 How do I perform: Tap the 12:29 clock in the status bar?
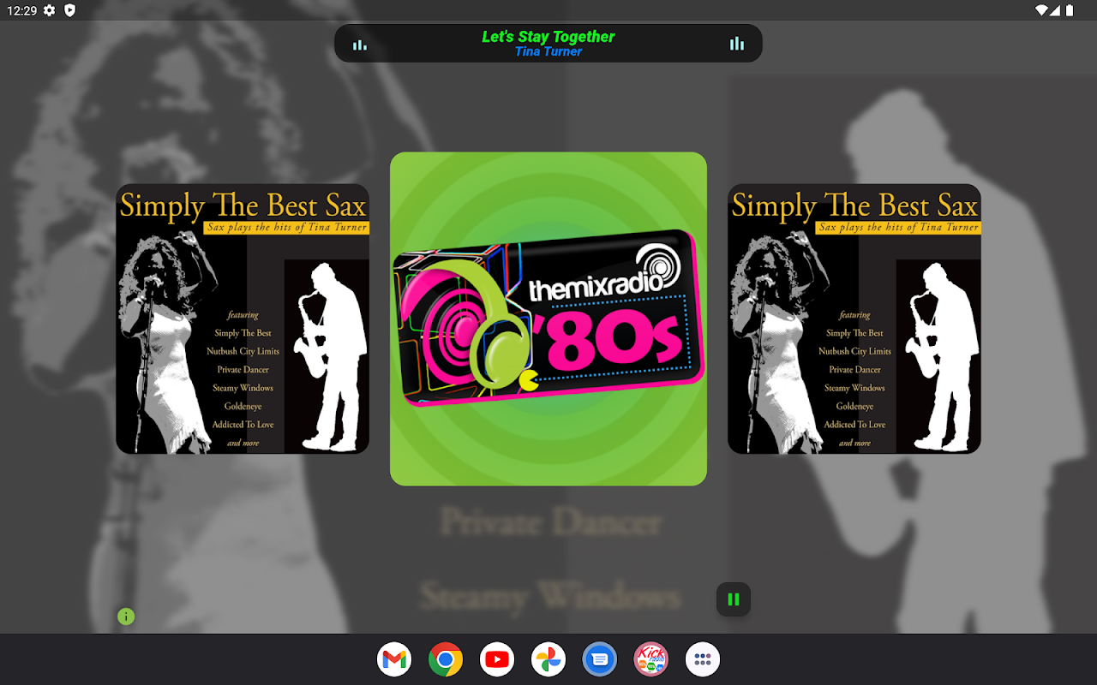[21, 10]
